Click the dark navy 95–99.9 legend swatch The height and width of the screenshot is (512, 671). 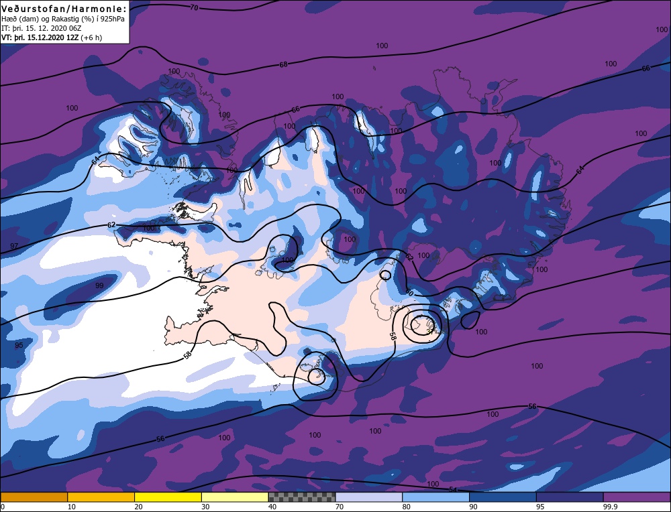(x=570, y=497)
